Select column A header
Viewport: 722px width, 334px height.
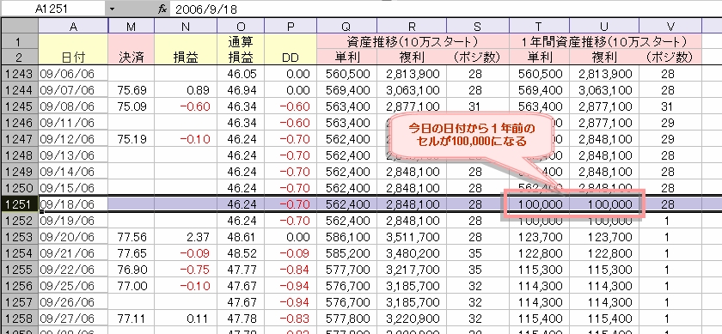coord(73,27)
